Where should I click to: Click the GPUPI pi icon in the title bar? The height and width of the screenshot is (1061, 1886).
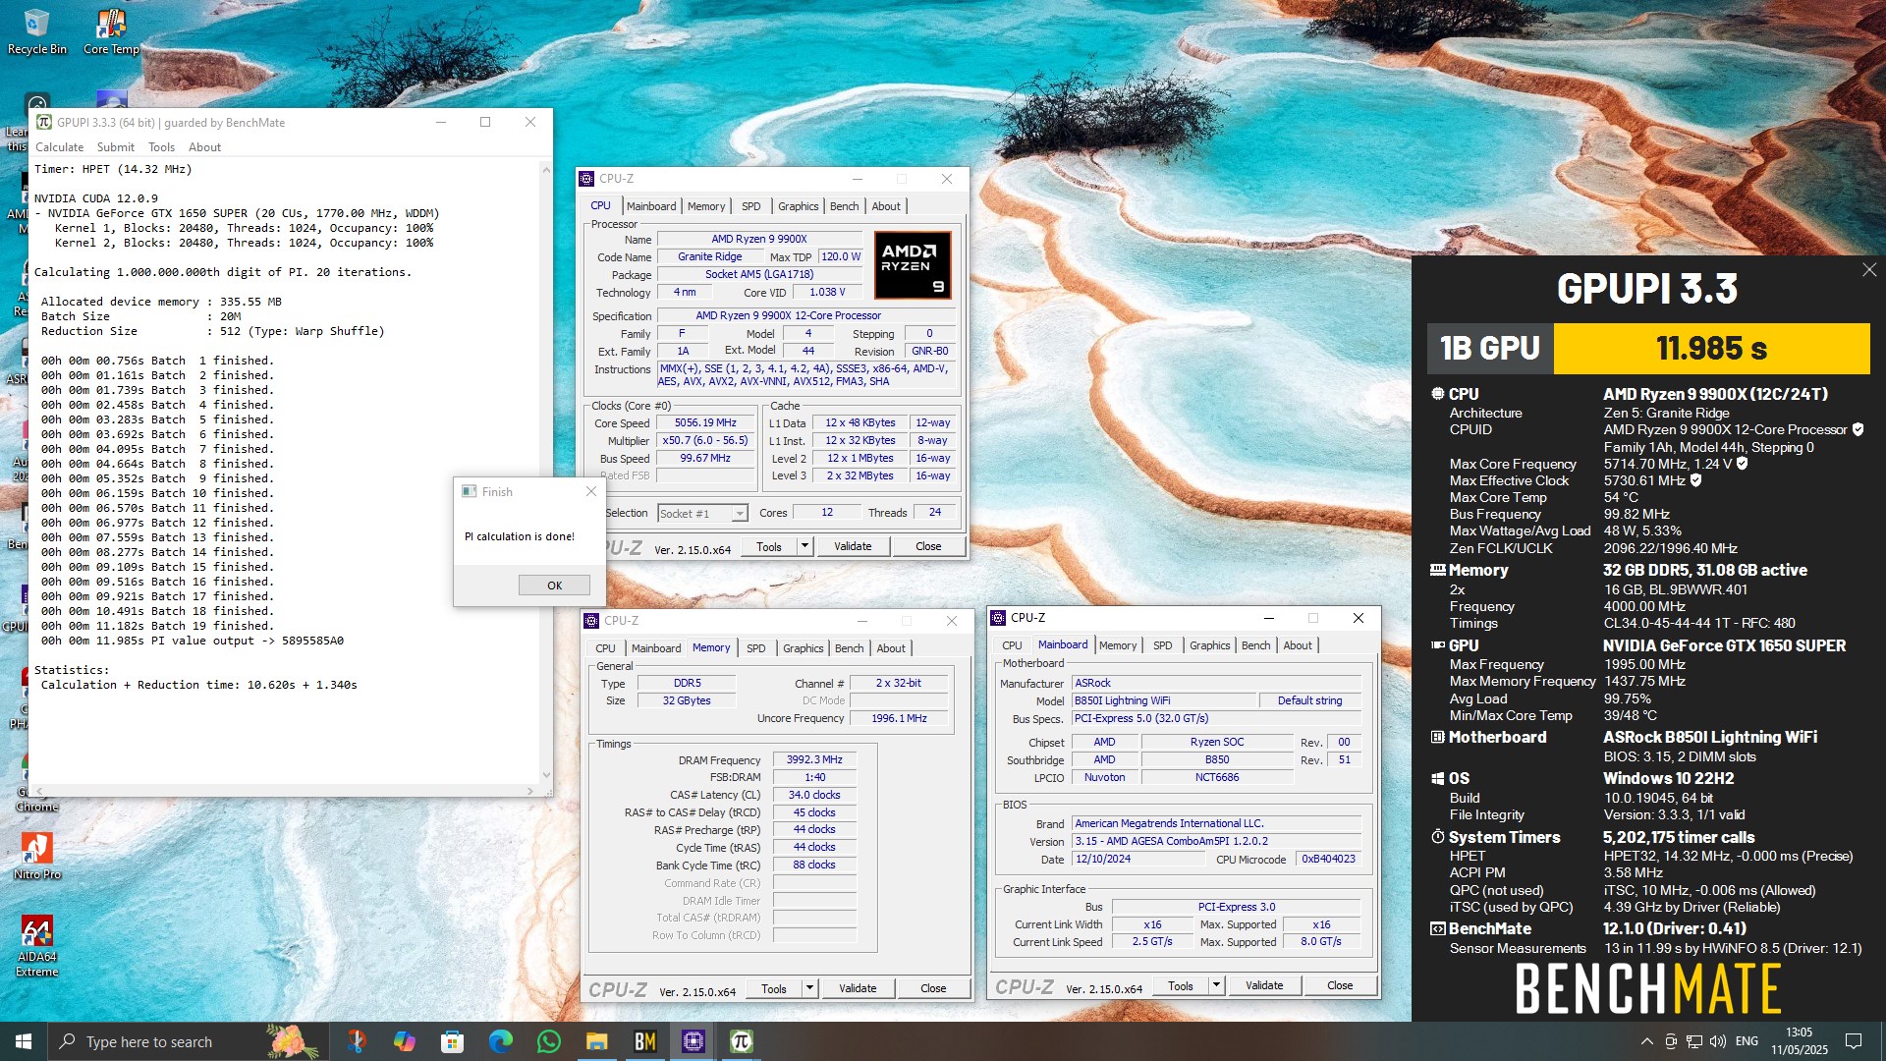(44, 122)
